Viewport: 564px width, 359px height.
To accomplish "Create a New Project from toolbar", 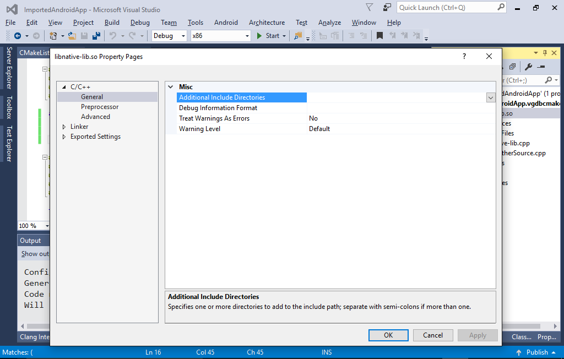I will (x=53, y=36).
